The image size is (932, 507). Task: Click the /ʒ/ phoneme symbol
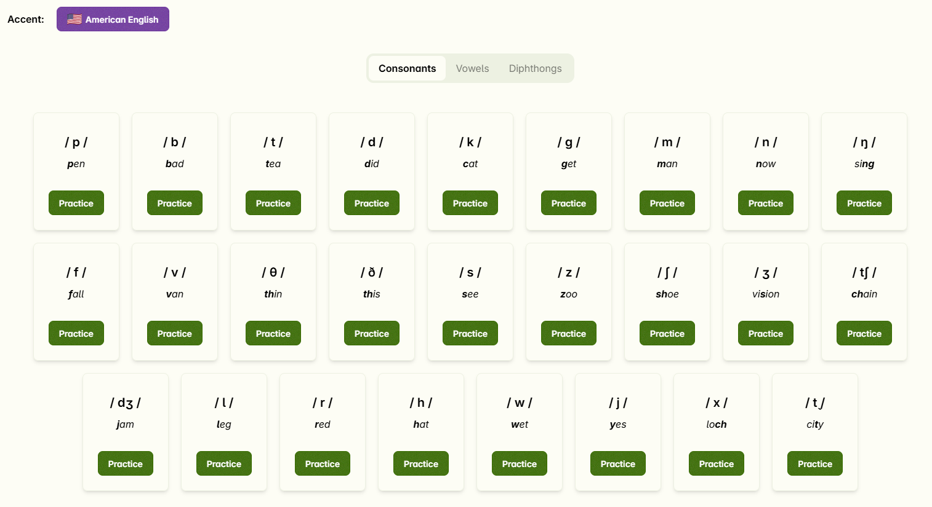coord(766,272)
